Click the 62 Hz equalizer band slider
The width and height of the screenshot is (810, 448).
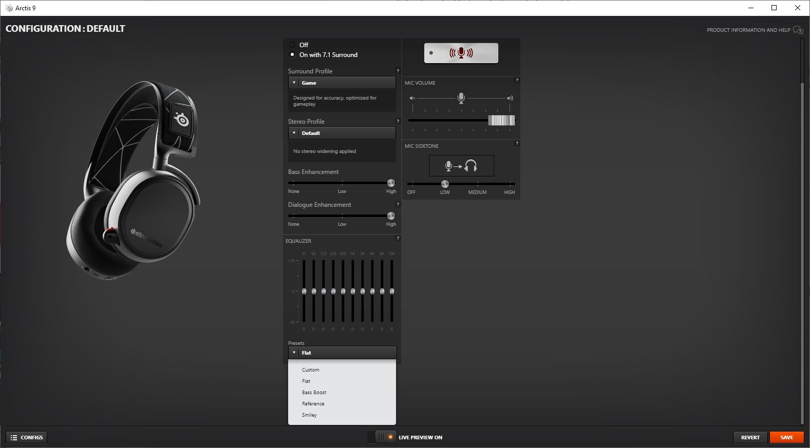coord(314,291)
